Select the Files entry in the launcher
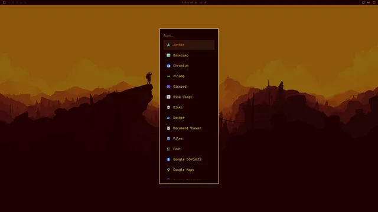 189,138
